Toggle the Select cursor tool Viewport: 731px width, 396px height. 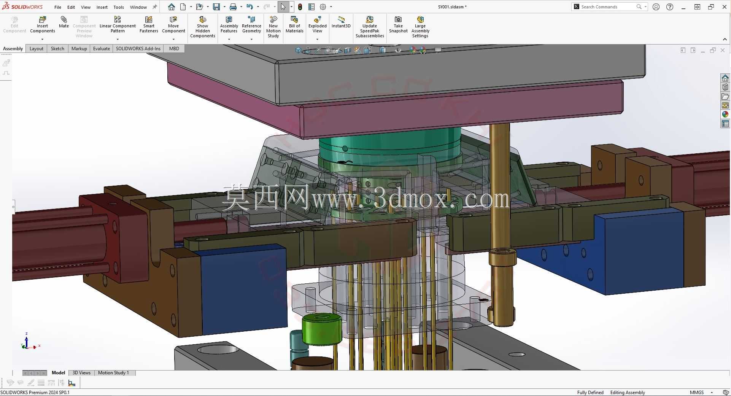click(283, 7)
